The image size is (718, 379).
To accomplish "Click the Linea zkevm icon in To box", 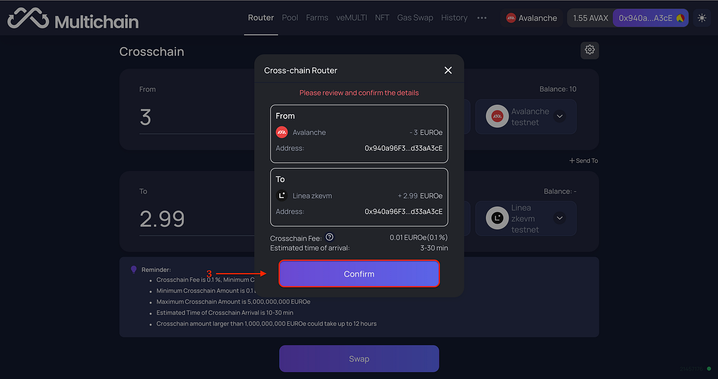I will [282, 196].
